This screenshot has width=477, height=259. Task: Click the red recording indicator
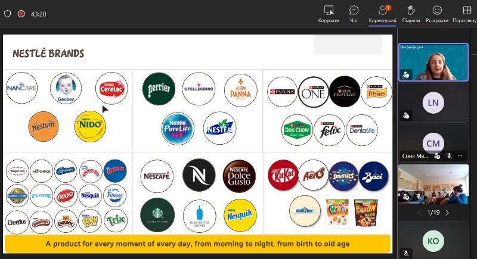(x=21, y=14)
